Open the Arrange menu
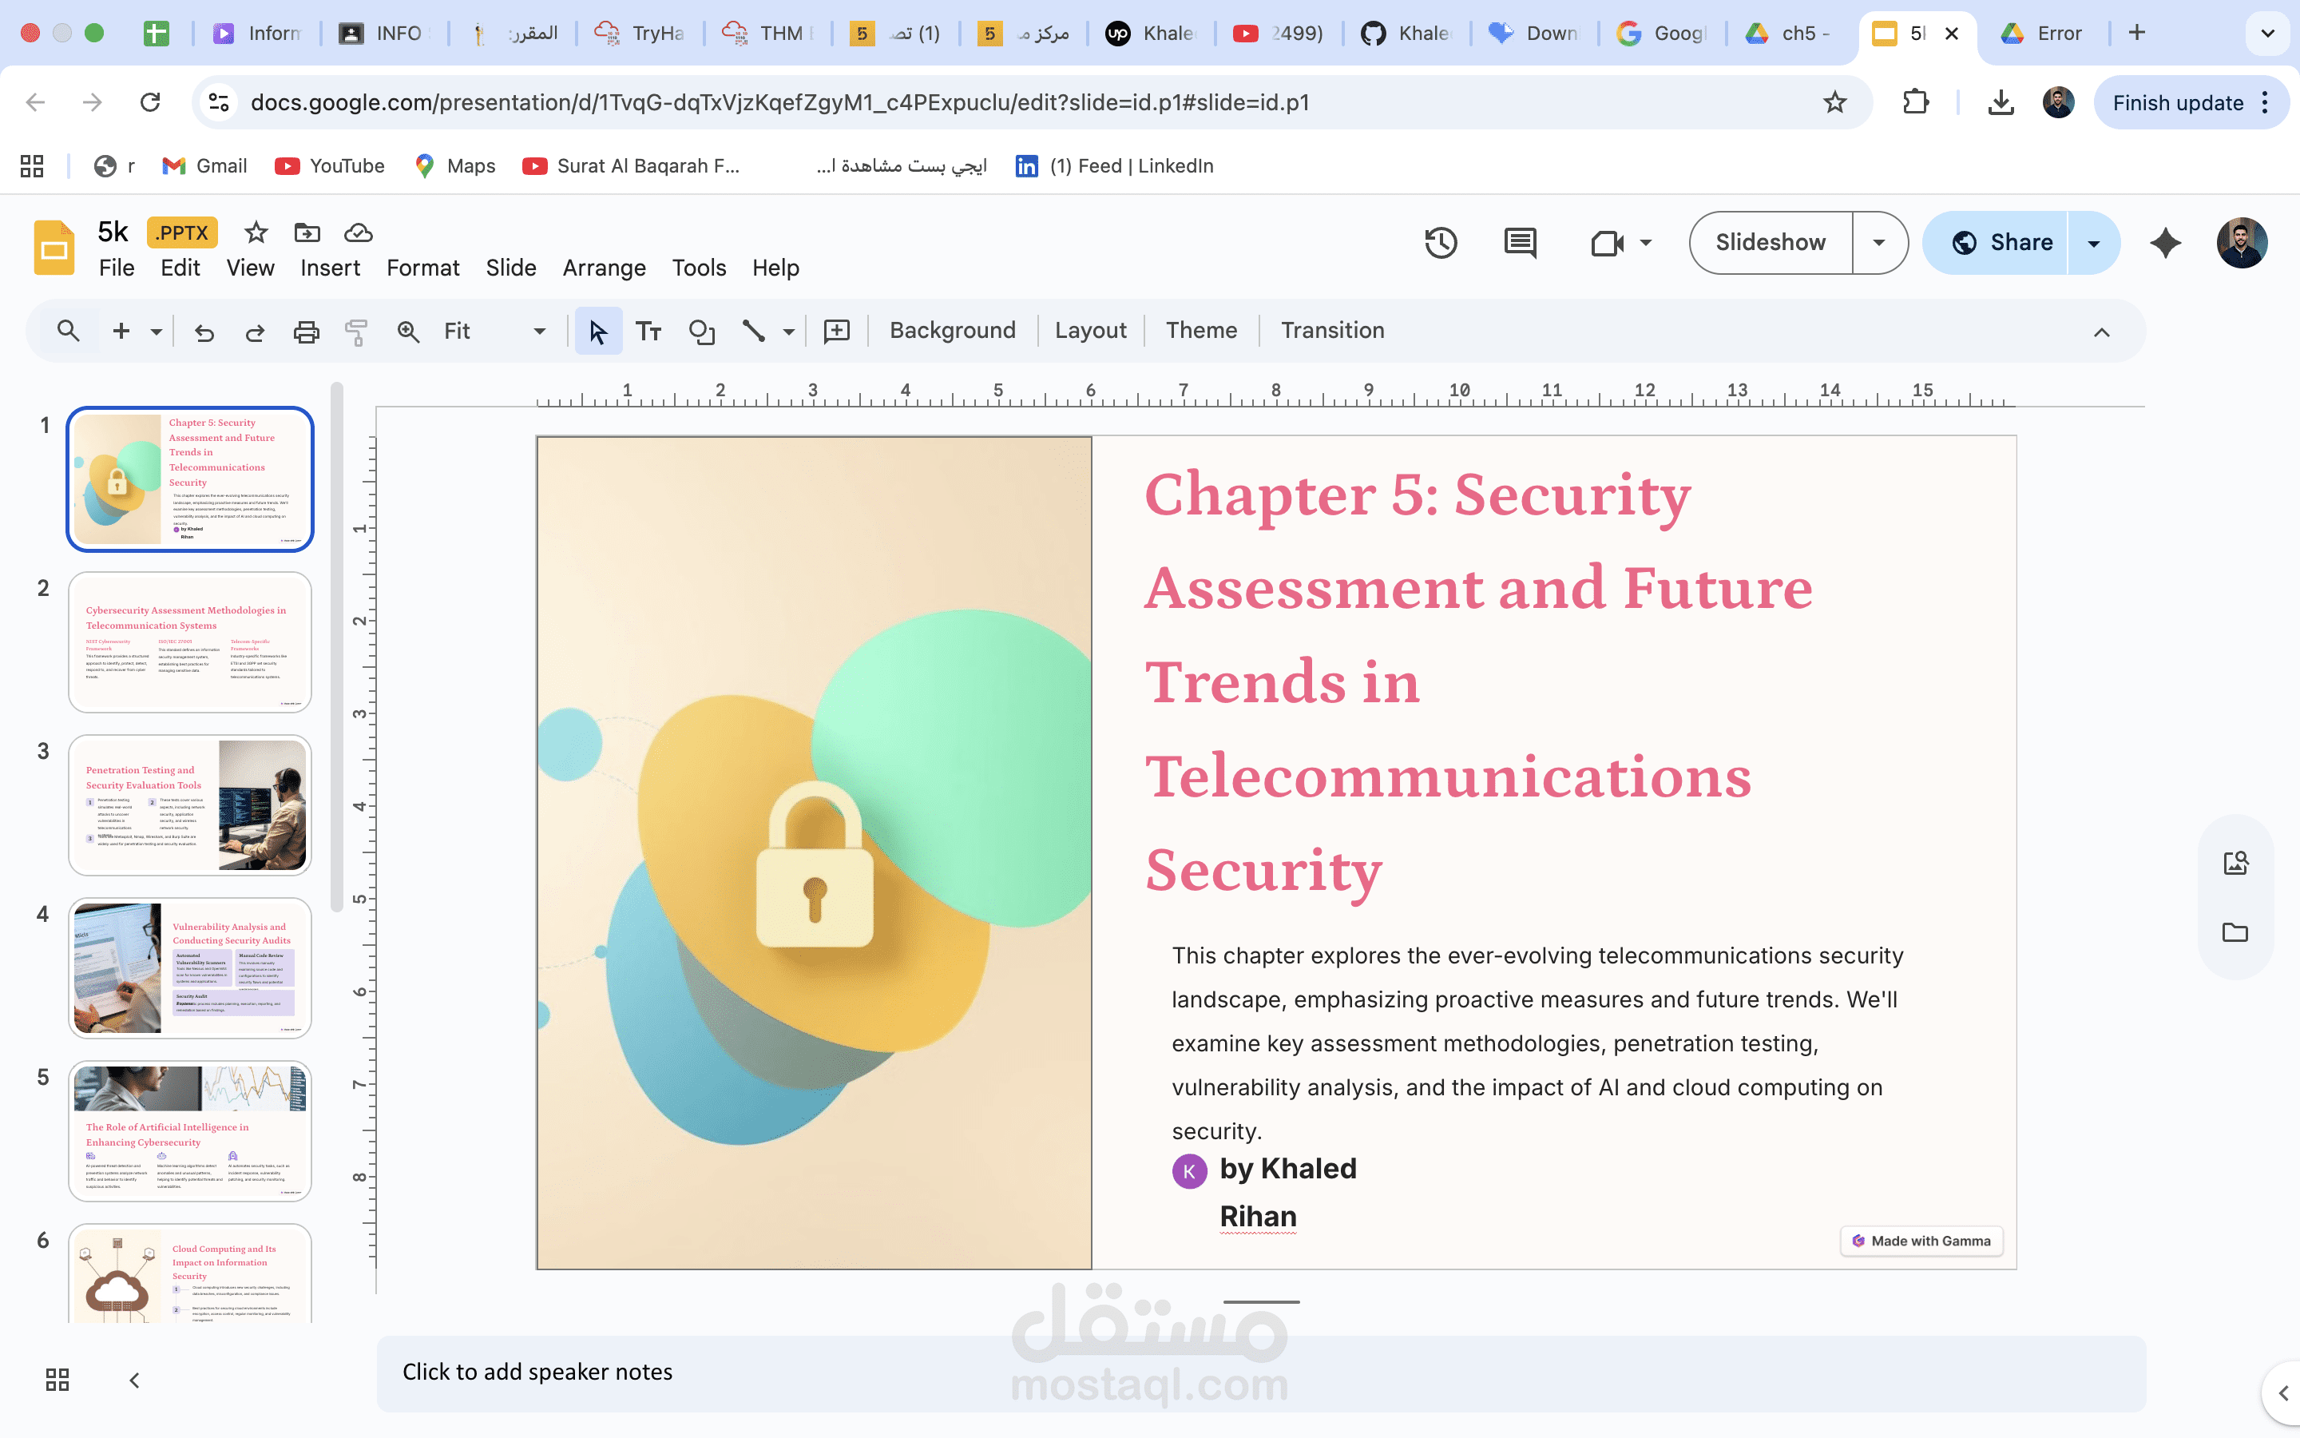 click(x=604, y=268)
